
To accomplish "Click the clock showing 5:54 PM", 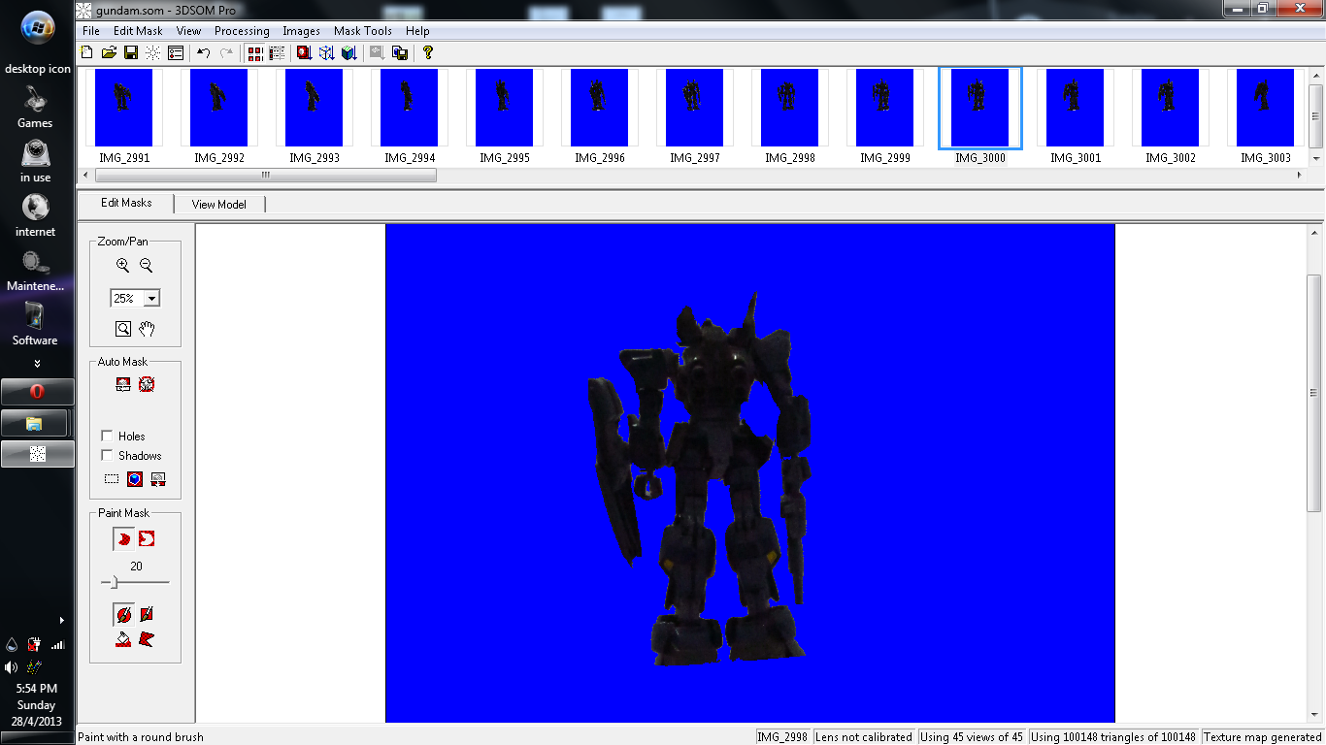I will click(x=37, y=688).
